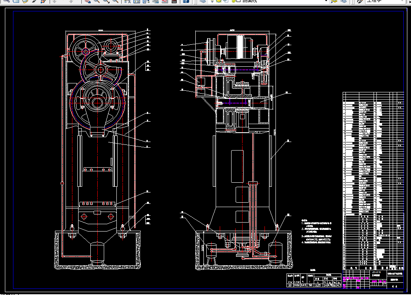Open the DesignCenter icon
411x295 pixels.
click(x=137, y=1)
